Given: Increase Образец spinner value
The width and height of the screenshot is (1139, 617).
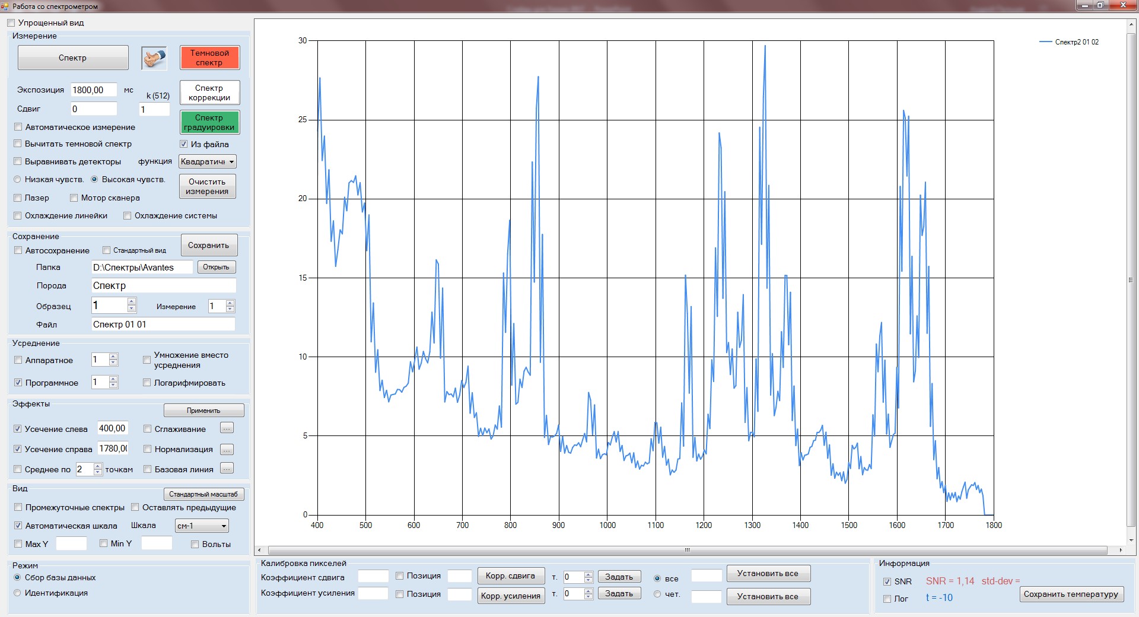Looking at the screenshot, I should [132, 301].
